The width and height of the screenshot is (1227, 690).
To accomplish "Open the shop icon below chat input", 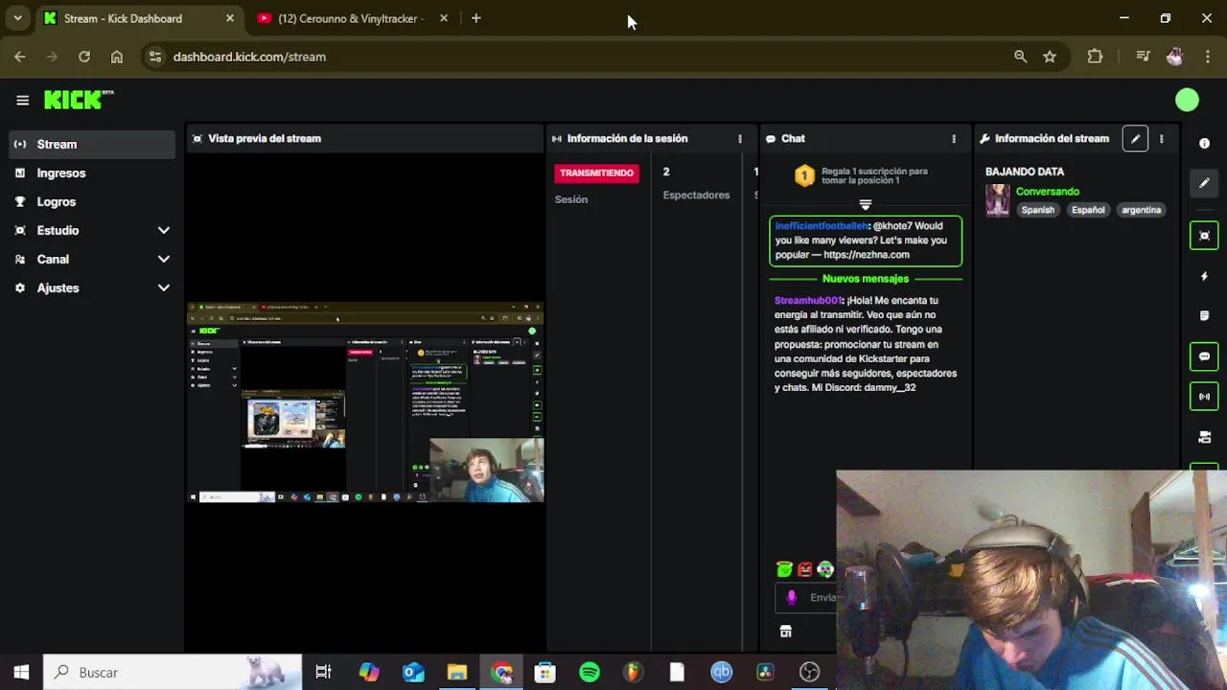I will pos(785,632).
